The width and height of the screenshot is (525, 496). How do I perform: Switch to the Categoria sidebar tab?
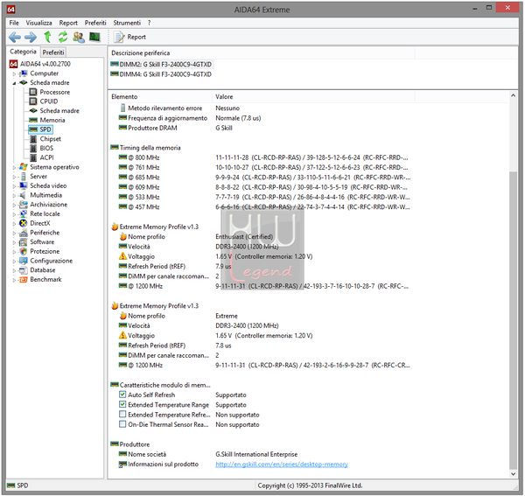23,52
